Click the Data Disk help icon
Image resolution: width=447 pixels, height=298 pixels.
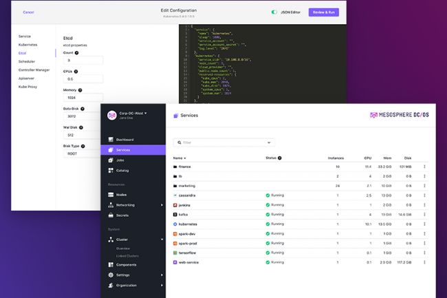pyautogui.click(x=83, y=109)
